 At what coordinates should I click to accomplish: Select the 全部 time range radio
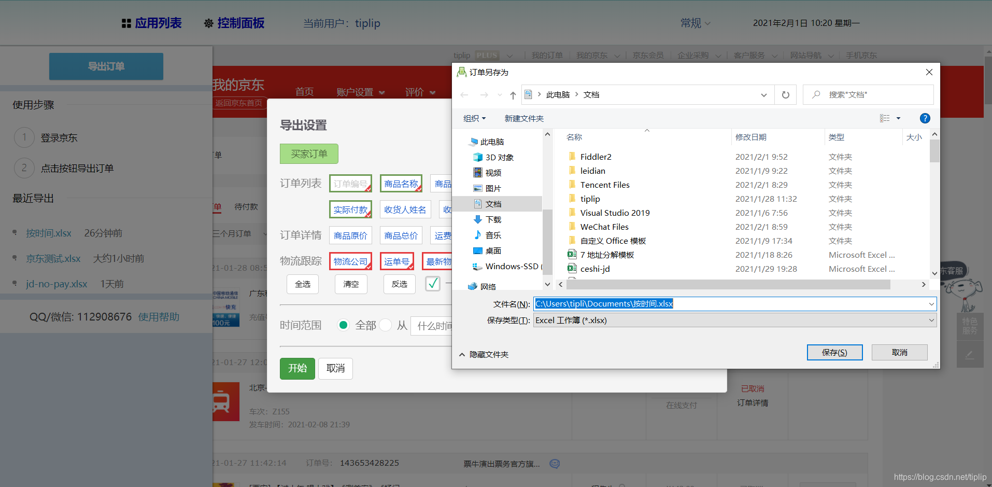point(343,325)
